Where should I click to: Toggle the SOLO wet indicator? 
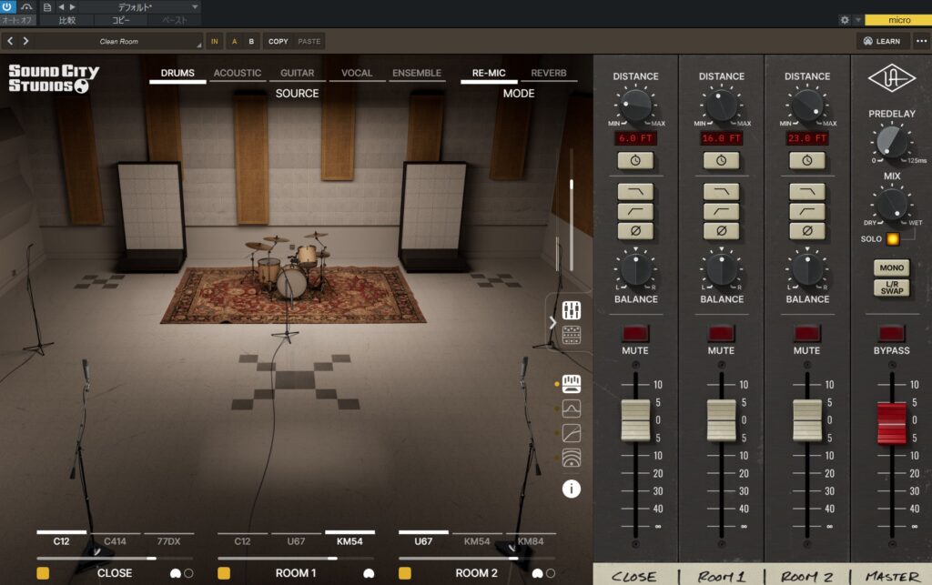coord(892,239)
